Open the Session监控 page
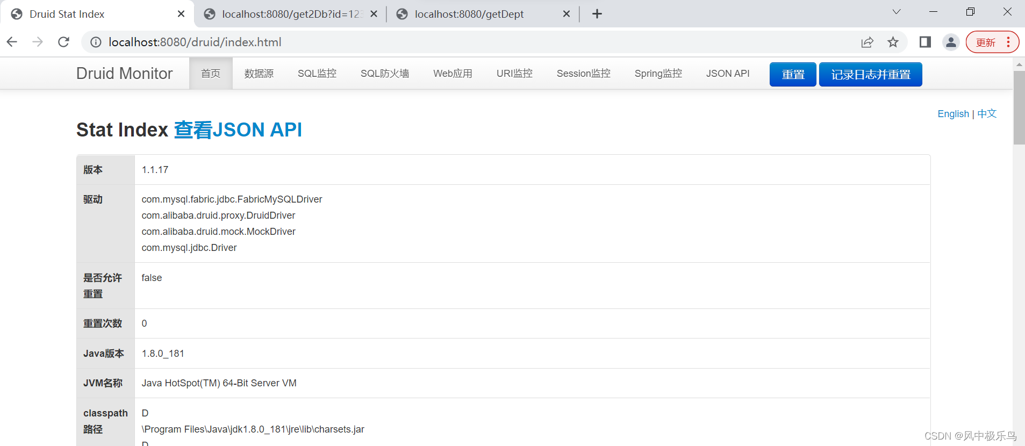 pyautogui.click(x=583, y=74)
